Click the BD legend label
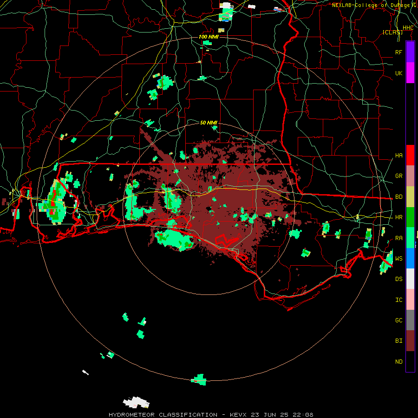418x418 pixels. click(x=398, y=197)
